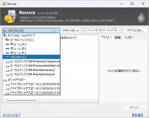Click the Piriform pear logo
The image size is (149, 118).
141,17
